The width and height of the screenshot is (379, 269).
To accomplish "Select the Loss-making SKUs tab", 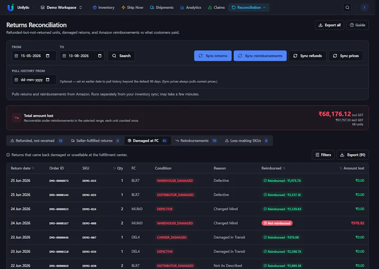I will (246, 141).
